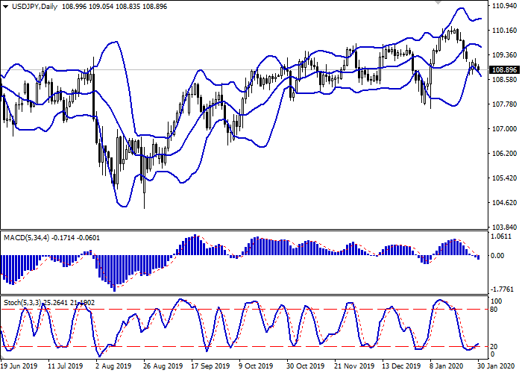Click the 2 Aug 2019 date label
This screenshot has height=373, width=522.
[114, 367]
